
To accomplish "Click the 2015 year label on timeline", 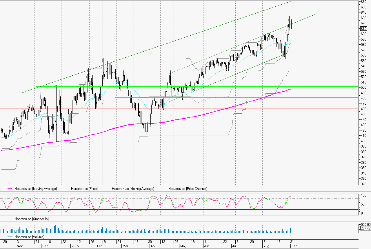I will click(x=75, y=246).
